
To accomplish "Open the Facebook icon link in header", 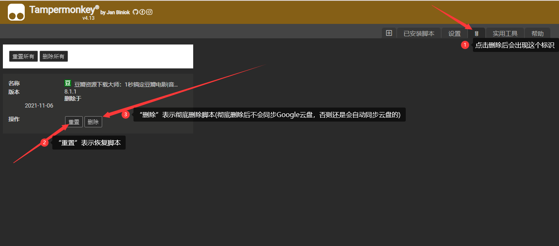I will click(x=143, y=12).
